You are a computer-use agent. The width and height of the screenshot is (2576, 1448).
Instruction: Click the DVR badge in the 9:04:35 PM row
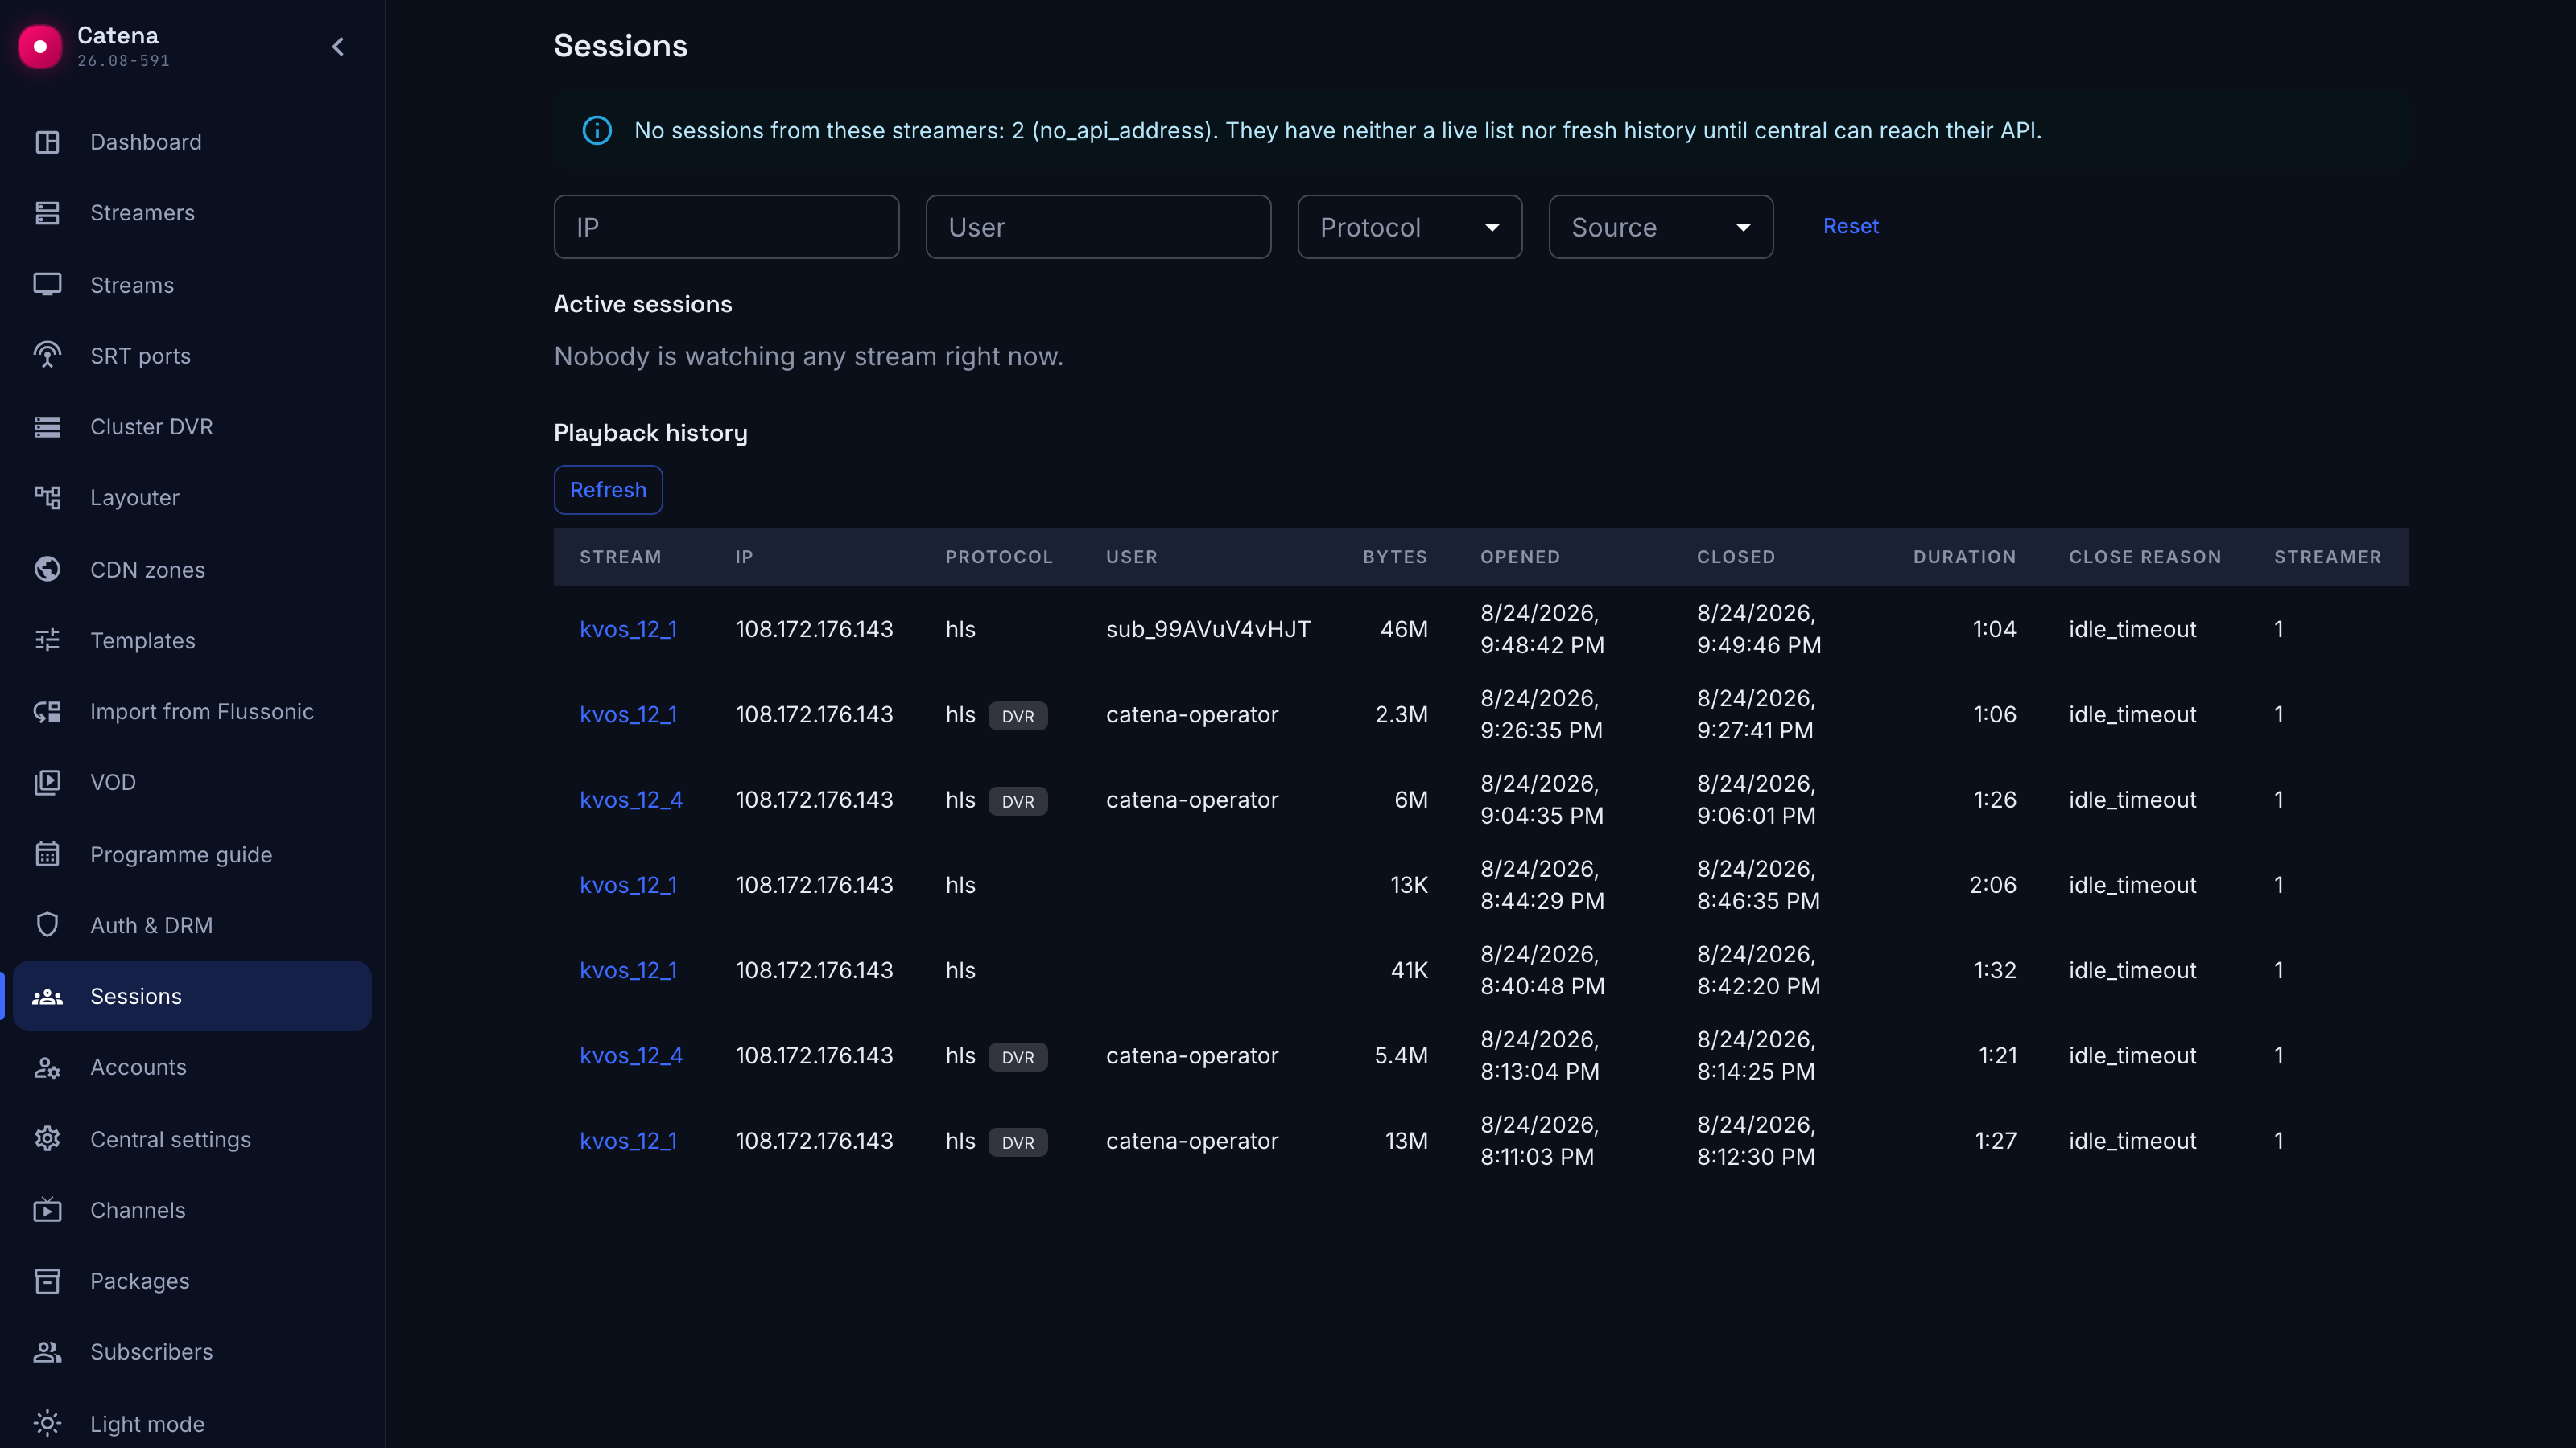click(1018, 801)
